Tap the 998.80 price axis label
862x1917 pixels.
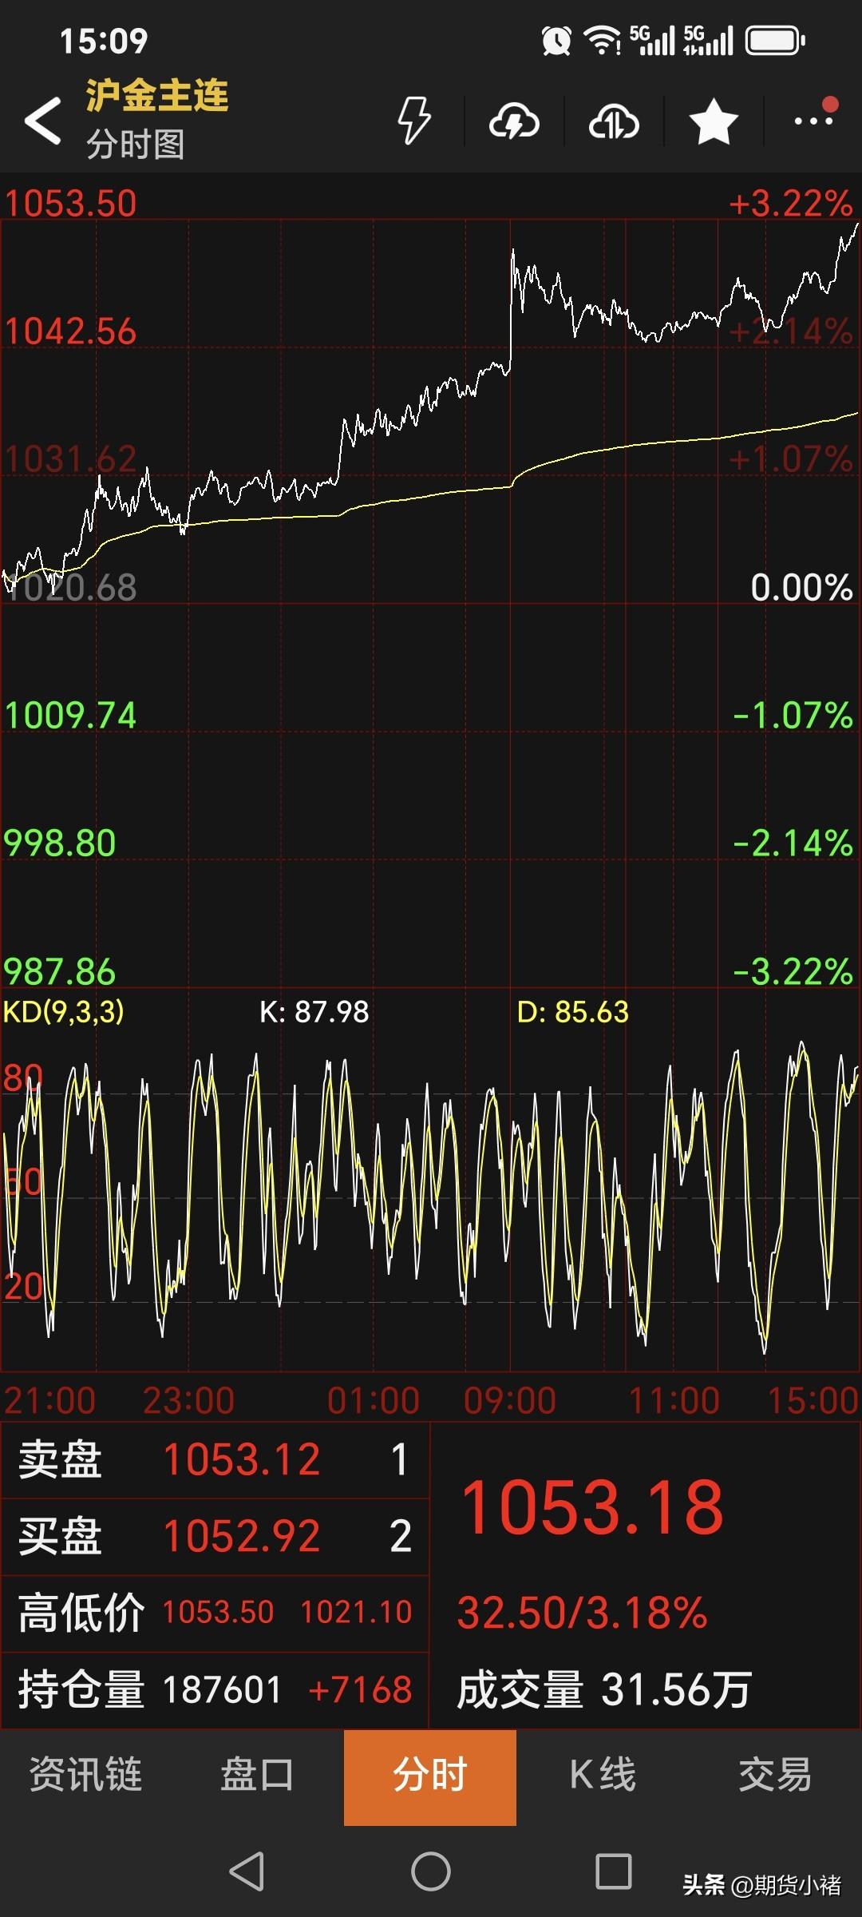coord(60,843)
